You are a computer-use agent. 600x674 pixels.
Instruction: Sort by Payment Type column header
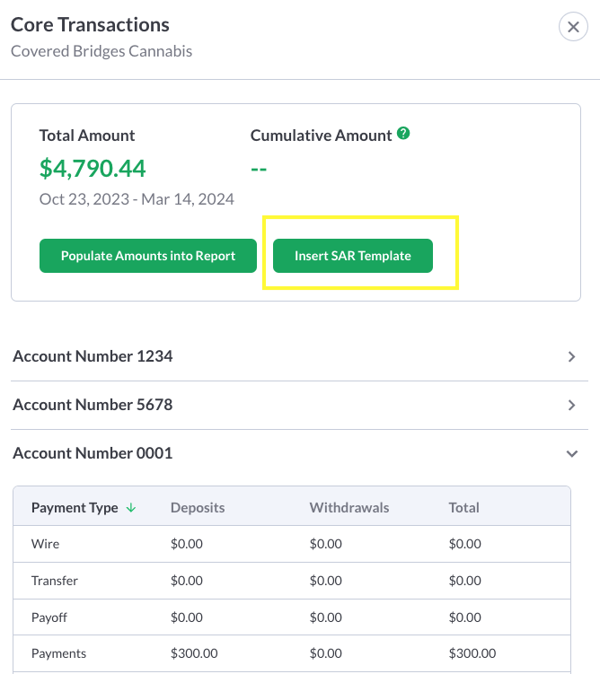75,508
